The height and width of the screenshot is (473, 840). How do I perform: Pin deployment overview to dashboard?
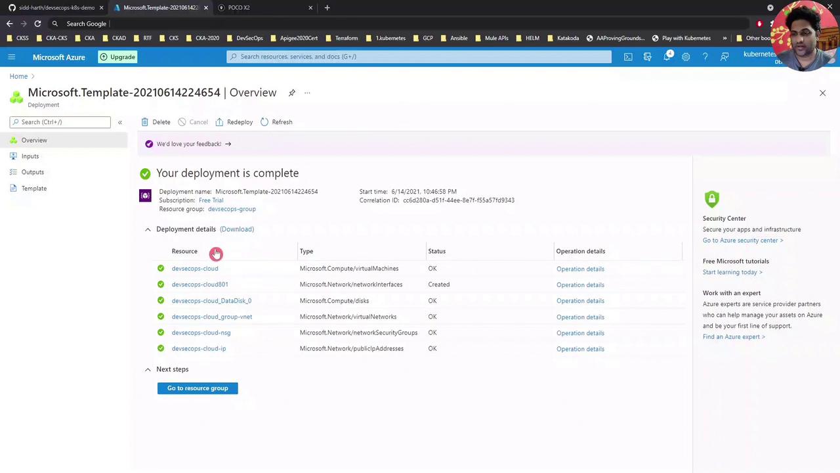[291, 93]
